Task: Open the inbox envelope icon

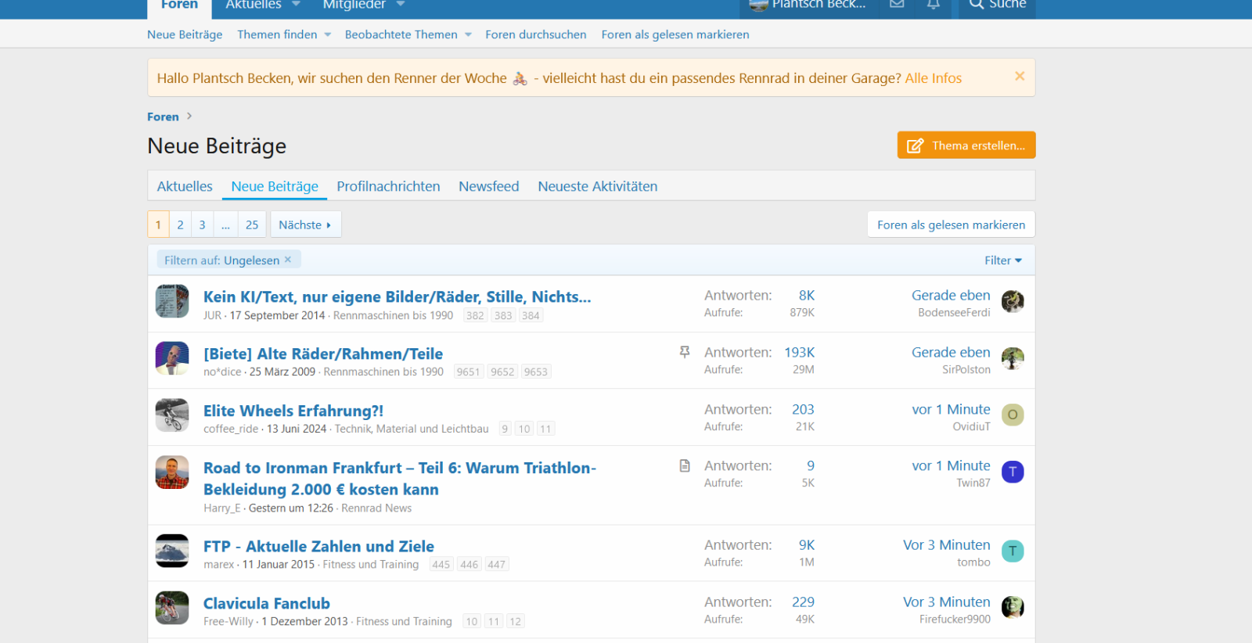Action: pyautogui.click(x=897, y=5)
